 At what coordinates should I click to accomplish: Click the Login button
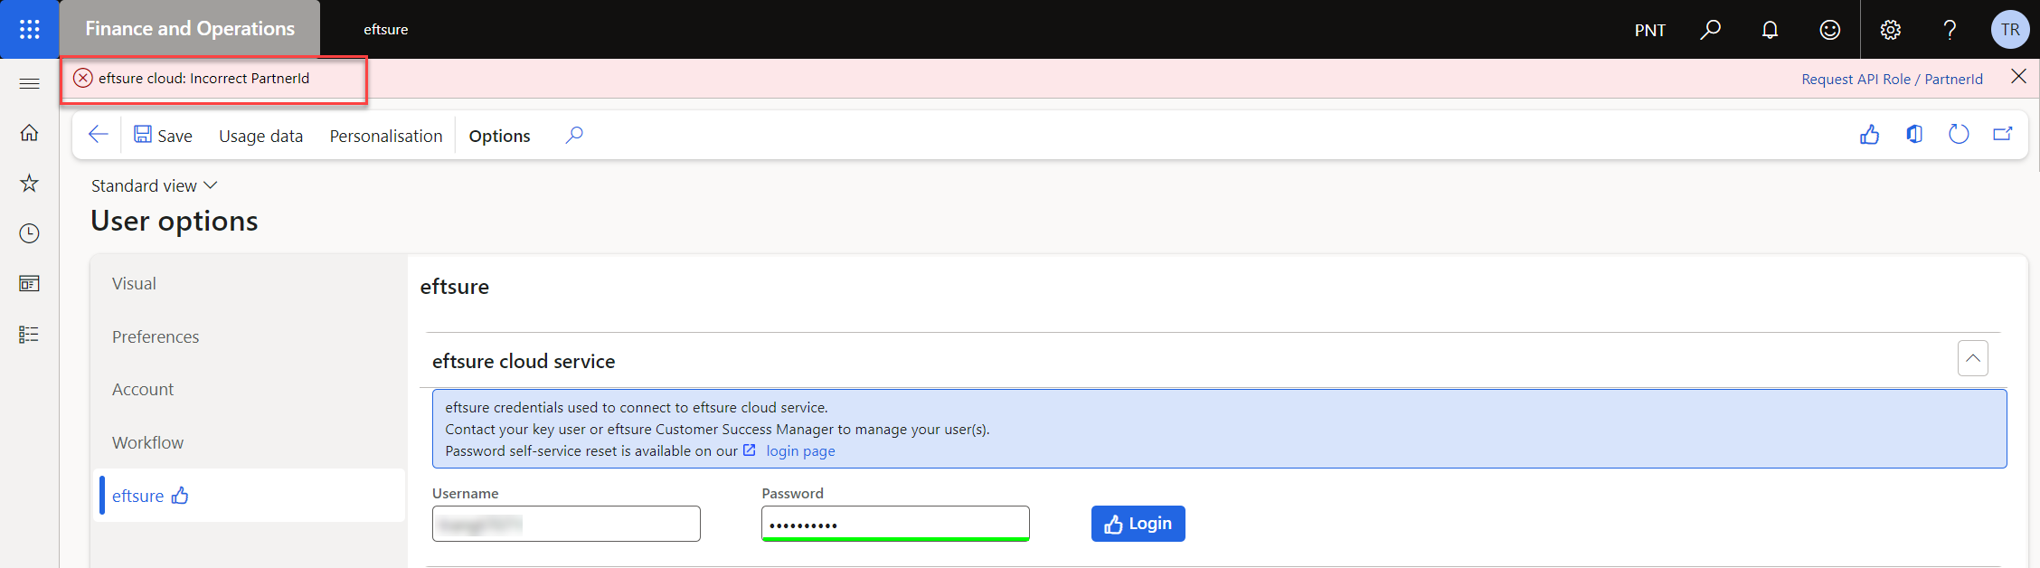(x=1138, y=524)
